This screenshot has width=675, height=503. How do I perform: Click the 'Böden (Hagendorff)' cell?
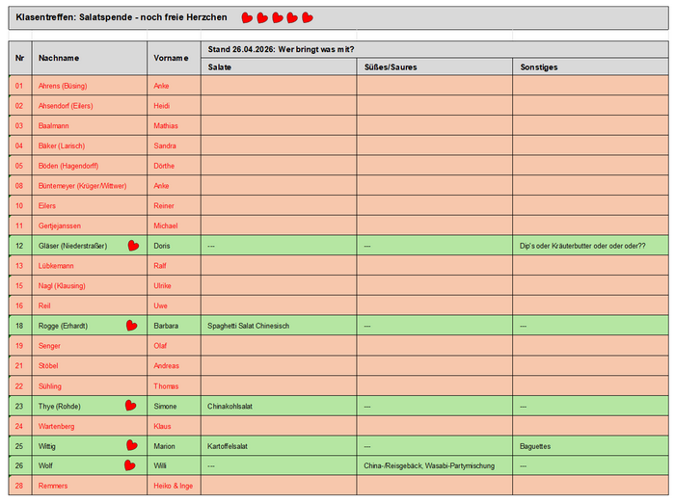[x=89, y=166]
